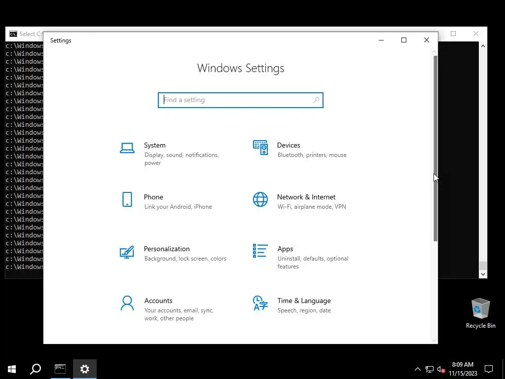
Task: Open the Apps settings title
Action: (x=286, y=249)
